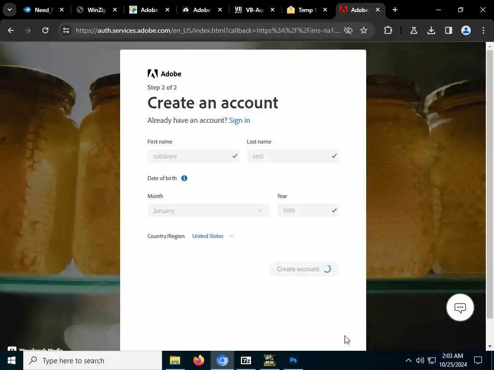Open the tab search dropdown arrow
Viewport: 494px width, 370px height.
tap(10, 10)
